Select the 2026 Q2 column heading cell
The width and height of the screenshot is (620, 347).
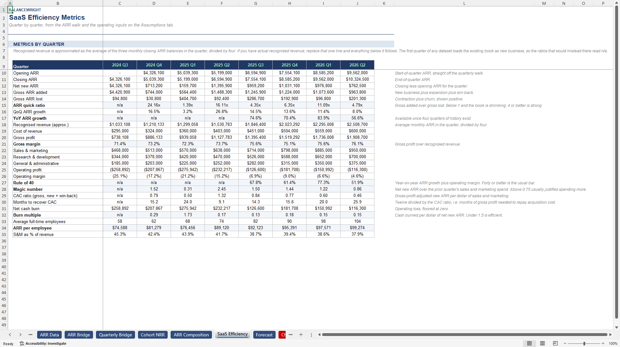point(357,65)
